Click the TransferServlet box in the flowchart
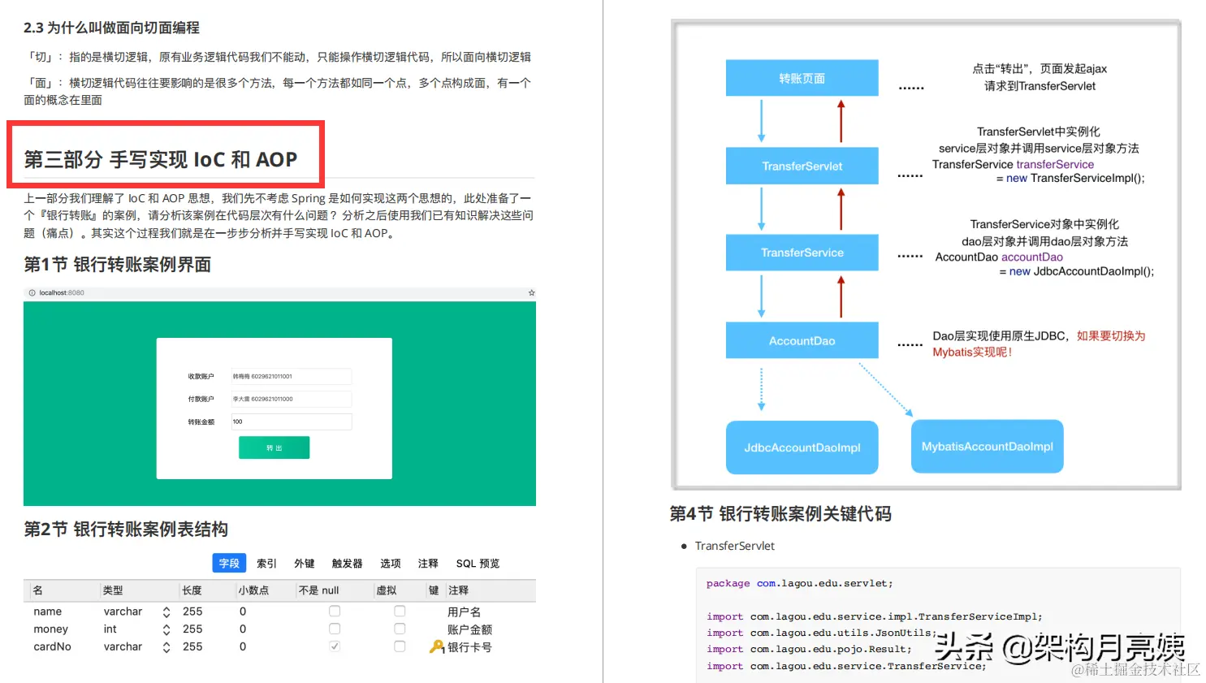The image size is (1206, 683). pos(802,166)
